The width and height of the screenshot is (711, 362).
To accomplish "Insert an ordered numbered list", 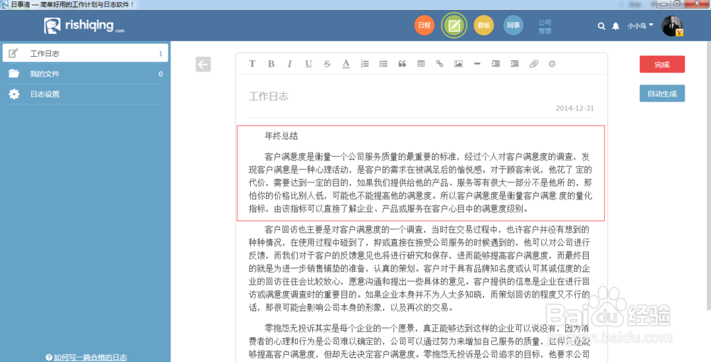I will pyautogui.click(x=365, y=64).
